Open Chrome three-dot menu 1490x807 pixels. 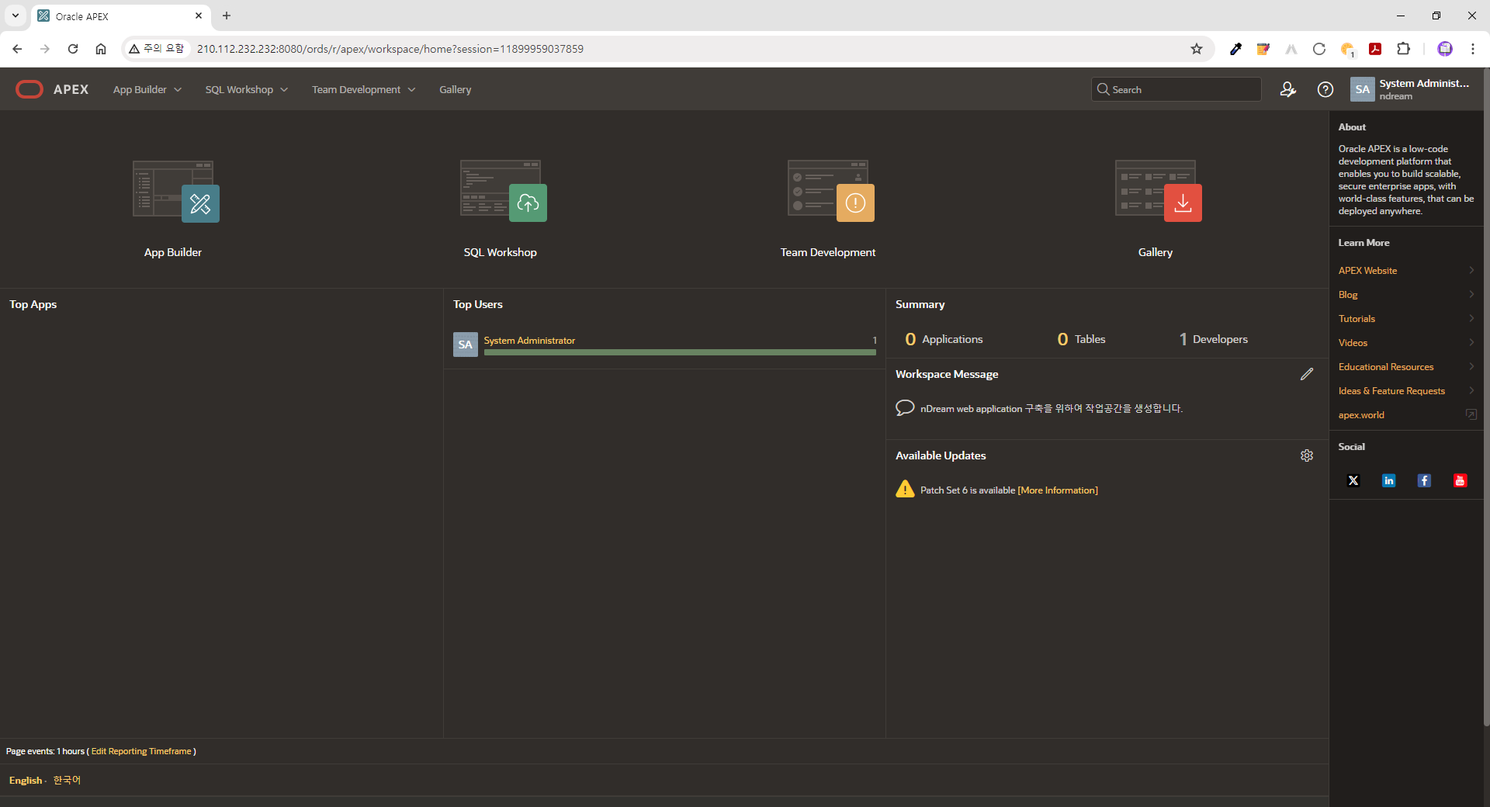[x=1473, y=49]
